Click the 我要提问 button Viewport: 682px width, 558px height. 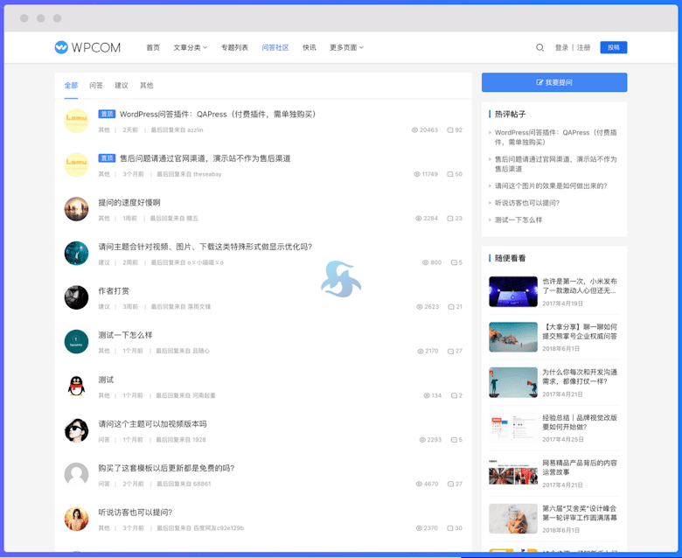(554, 82)
